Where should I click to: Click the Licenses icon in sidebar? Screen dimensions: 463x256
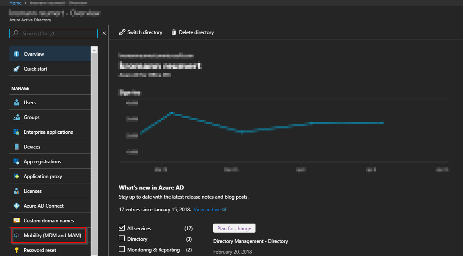[16, 191]
